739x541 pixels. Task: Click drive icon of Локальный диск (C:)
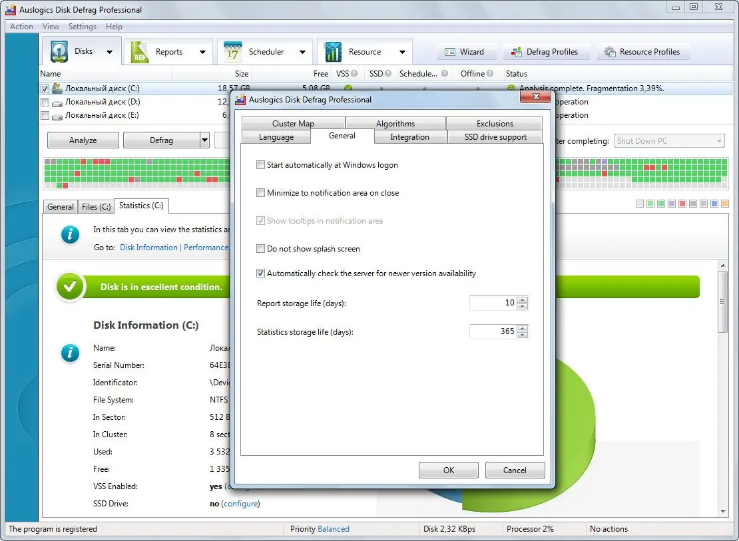click(57, 88)
